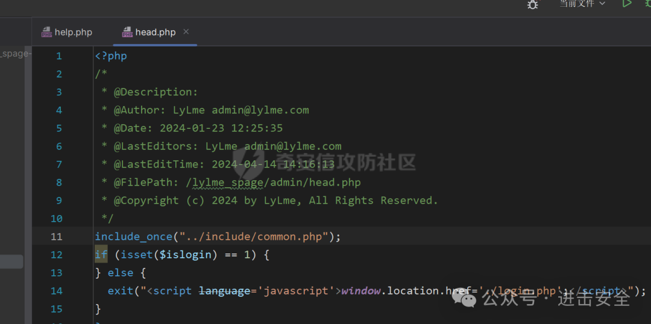This screenshot has width=651, height=324.
Task: Click the project tree item ending in _spage-
Action: (x=15, y=54)
